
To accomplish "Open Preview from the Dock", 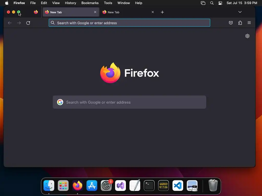I will click(192, 186).
